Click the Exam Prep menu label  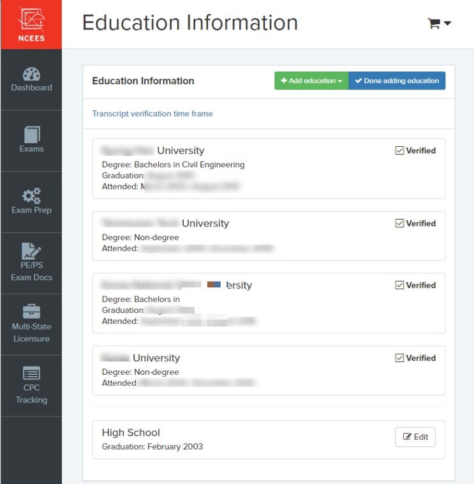[x=31, y=210]
